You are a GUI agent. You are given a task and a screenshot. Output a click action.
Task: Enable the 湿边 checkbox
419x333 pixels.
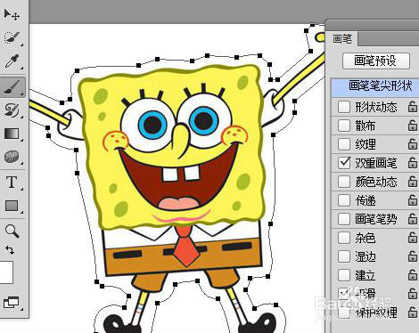pos(344,256)
